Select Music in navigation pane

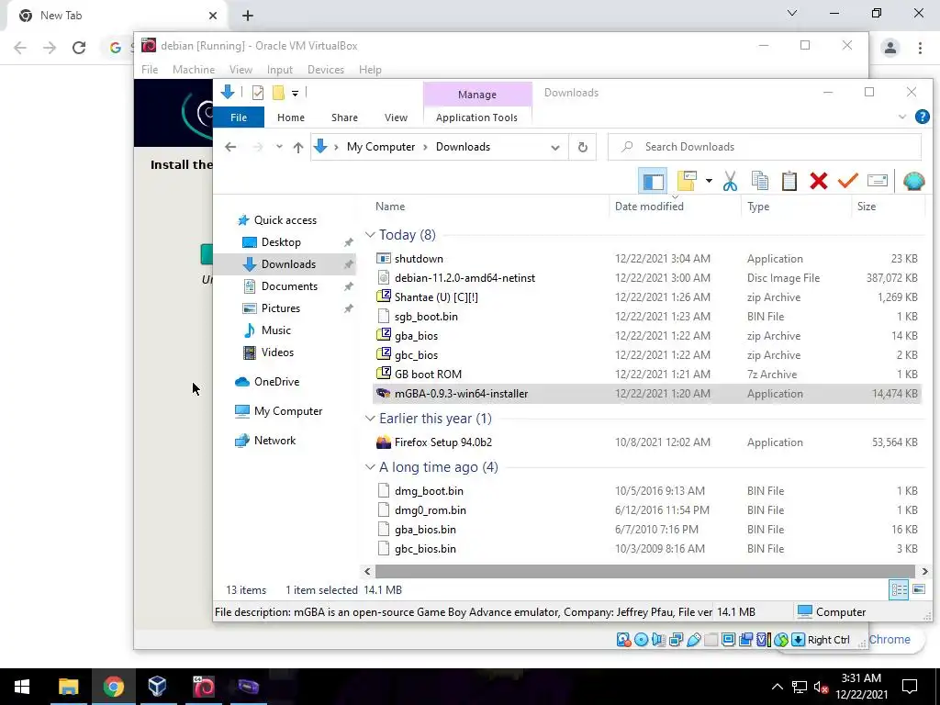(x=275, y=330)
